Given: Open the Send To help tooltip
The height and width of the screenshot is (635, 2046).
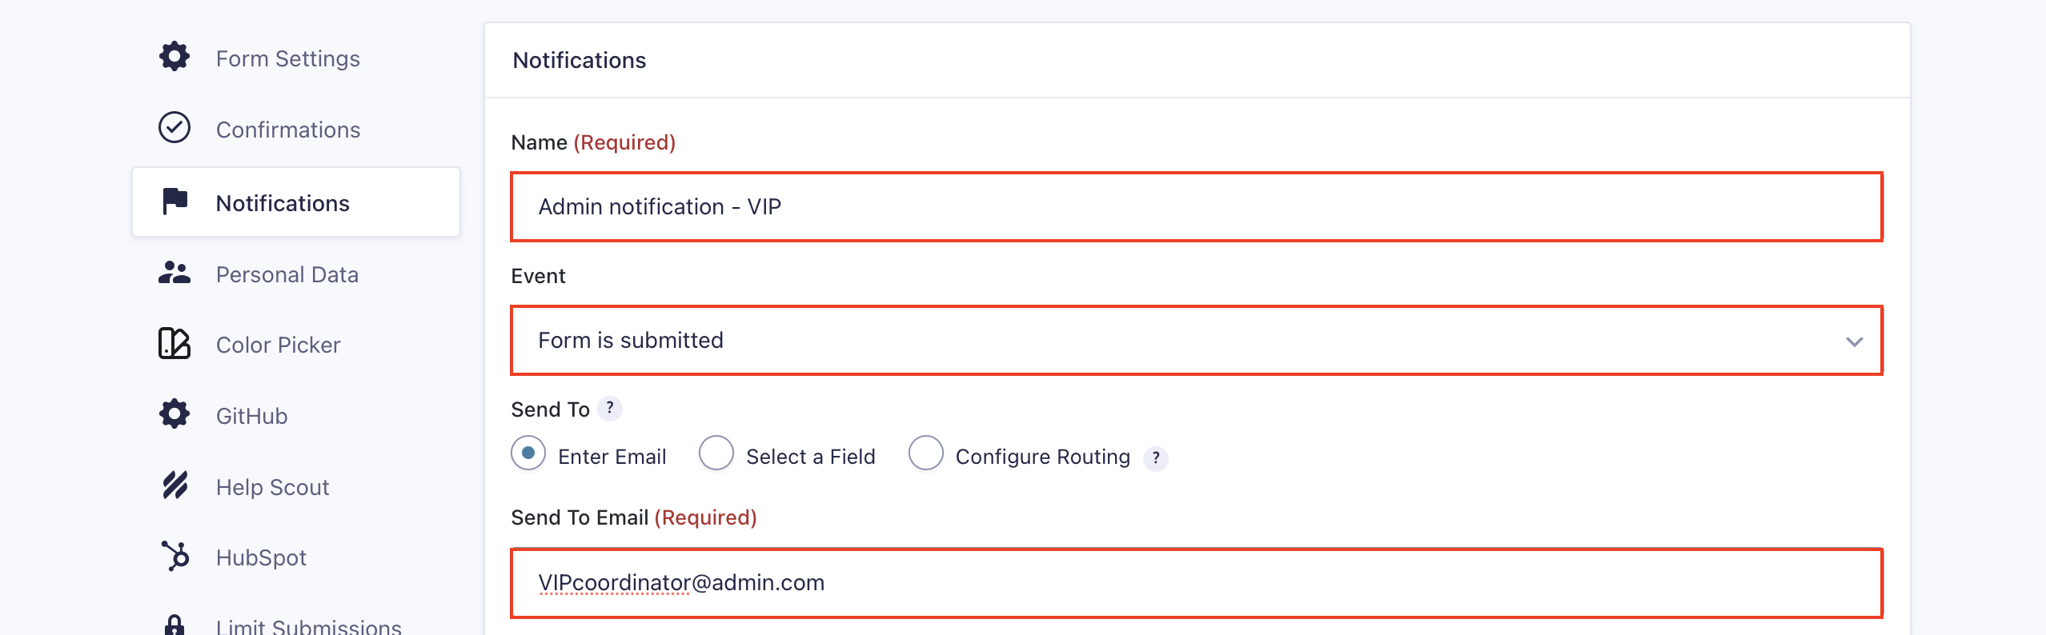Looking at the screenshot, I should coord(610,408).
